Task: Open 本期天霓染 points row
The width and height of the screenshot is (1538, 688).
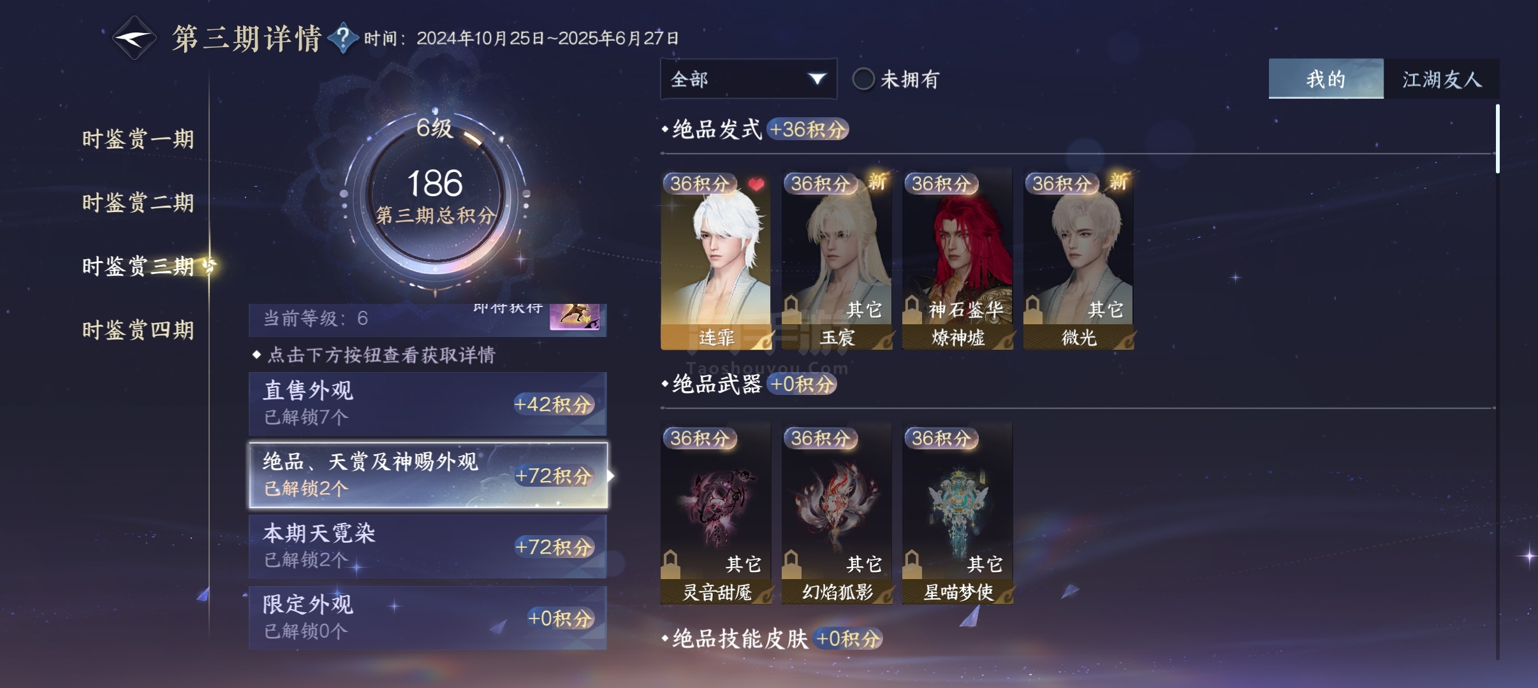Action: pos(427,547)
